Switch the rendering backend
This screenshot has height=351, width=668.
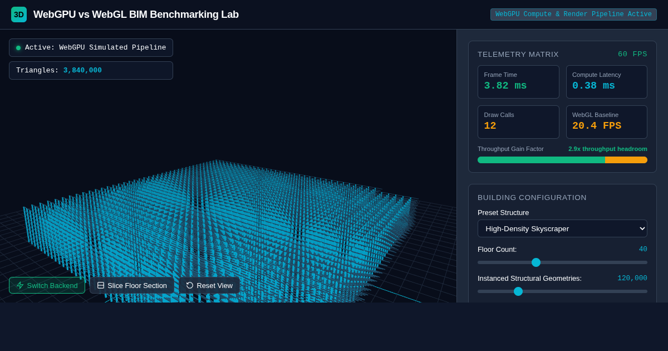[x=47, y=285]
